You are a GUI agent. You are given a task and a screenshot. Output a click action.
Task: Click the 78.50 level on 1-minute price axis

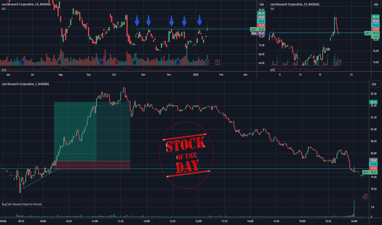pos(374,189)
